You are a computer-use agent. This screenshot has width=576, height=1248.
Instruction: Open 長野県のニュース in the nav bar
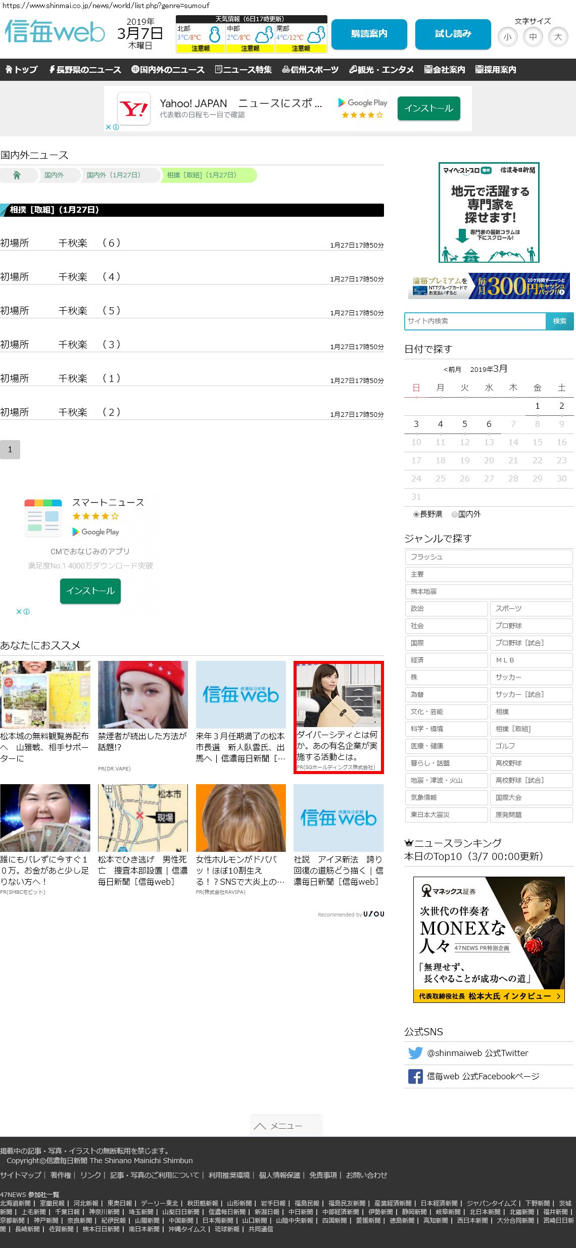point(85,70)
